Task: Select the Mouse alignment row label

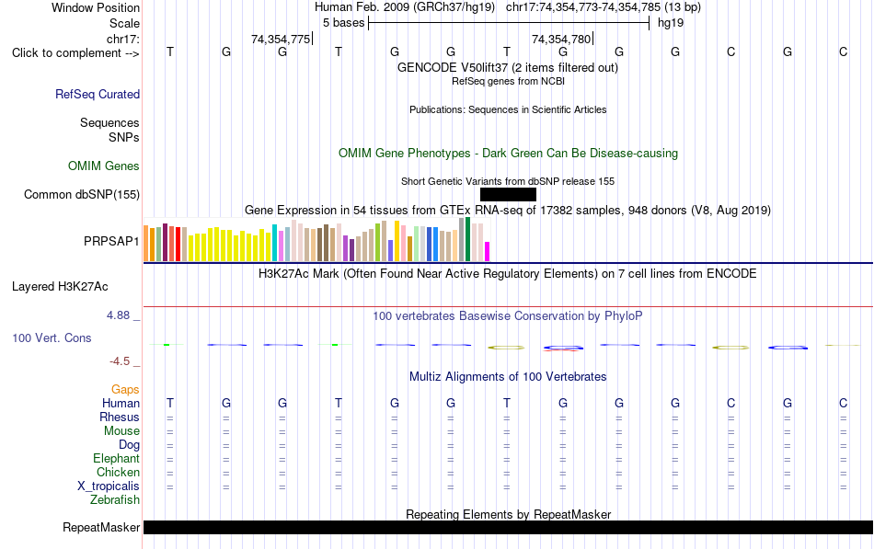Action: tap(121, 431)
